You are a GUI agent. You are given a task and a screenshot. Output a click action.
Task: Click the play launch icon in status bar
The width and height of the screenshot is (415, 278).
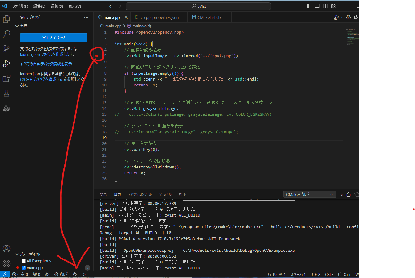84,274
